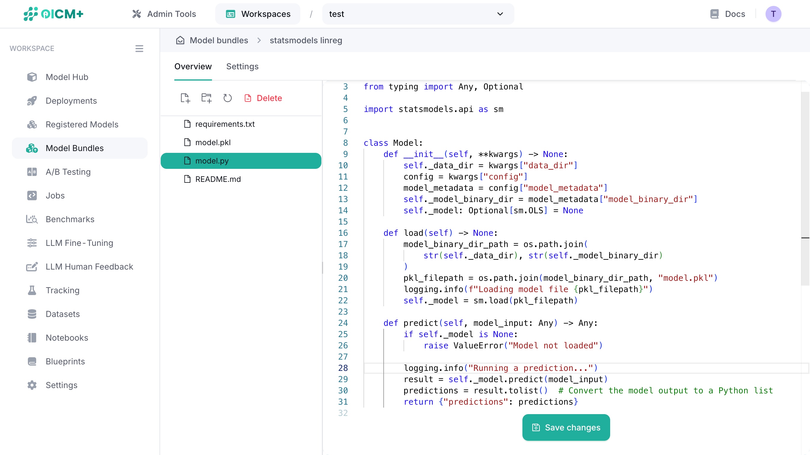Open the Model bundles breadcrumb link

(219, 40)
